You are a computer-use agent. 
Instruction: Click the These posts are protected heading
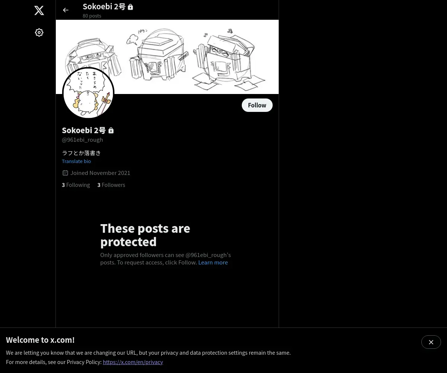click(x=145, y=235)
